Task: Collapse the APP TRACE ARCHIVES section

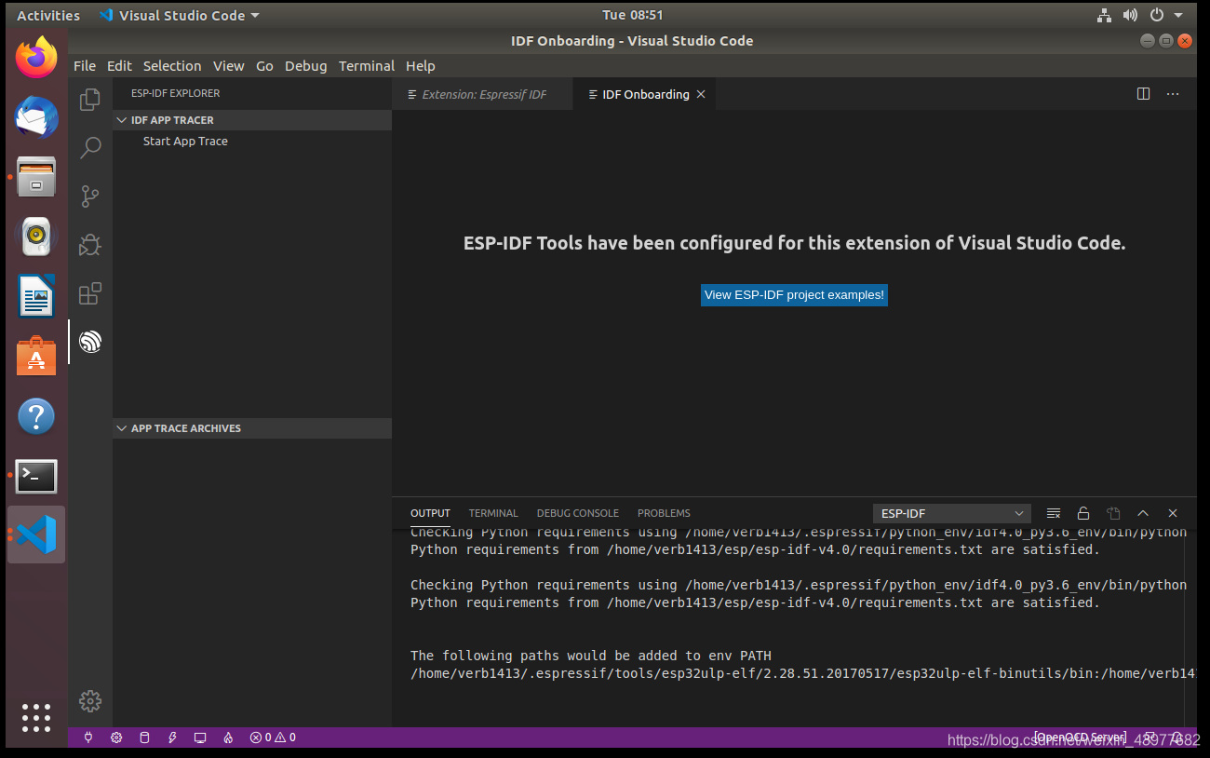Action: [x=251, y=428]
